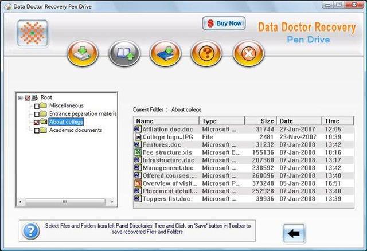Click time value 16:51
This screenshot has width=367, height=251.
point(333,183)
